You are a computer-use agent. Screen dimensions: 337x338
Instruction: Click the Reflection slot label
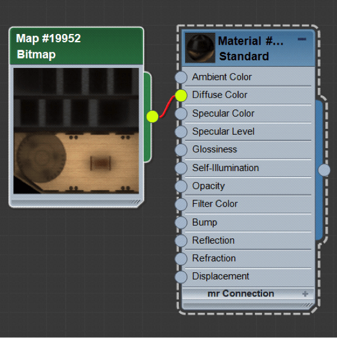213,240
